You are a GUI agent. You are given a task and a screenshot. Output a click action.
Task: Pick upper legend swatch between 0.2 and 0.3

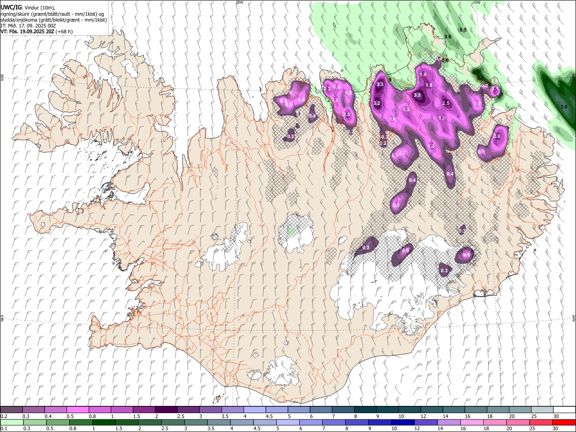coord(12,410)
